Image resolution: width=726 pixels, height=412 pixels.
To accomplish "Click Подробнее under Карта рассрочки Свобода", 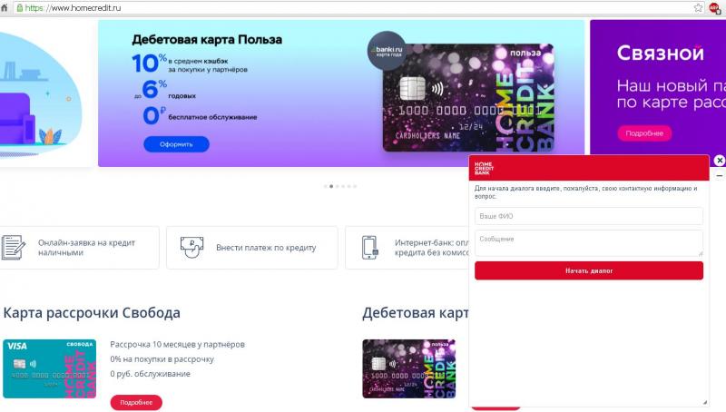I will (x=136, y=402).
